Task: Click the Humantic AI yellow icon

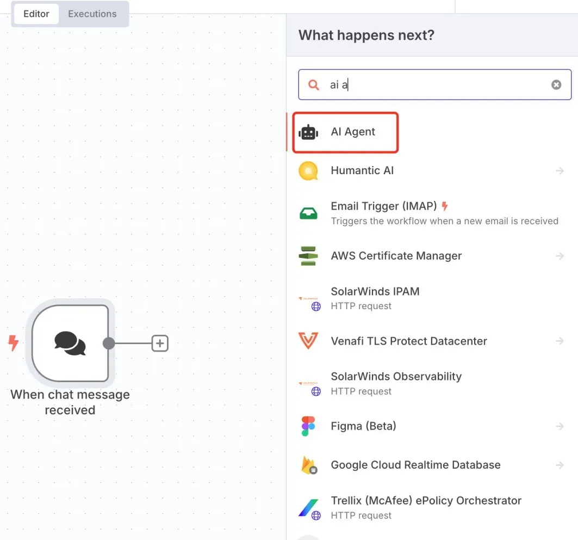Action: [308, 171]
